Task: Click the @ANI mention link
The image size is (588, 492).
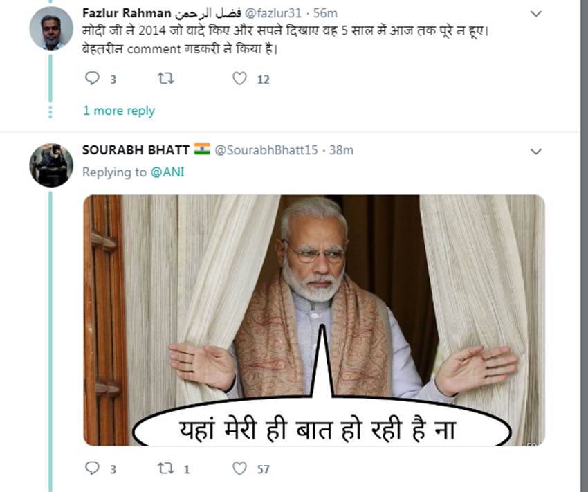Action: [x=167, y=172]
